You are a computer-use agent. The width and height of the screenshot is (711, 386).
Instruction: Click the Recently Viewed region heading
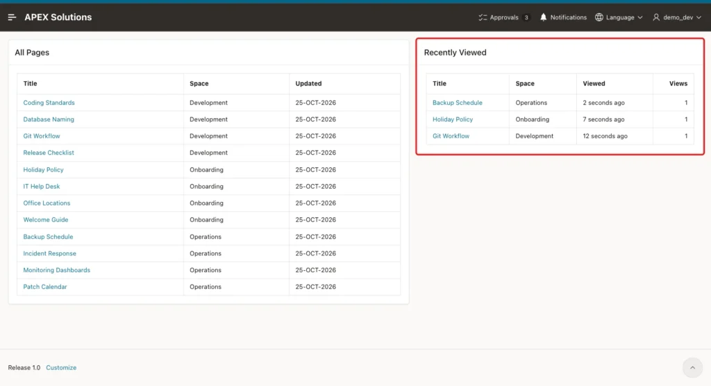click(x=455, y=53)
